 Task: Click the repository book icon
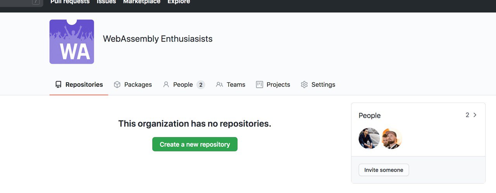click(59, 85)
